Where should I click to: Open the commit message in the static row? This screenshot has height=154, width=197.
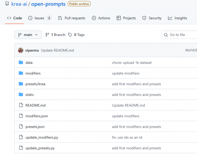tap(136, 94)
